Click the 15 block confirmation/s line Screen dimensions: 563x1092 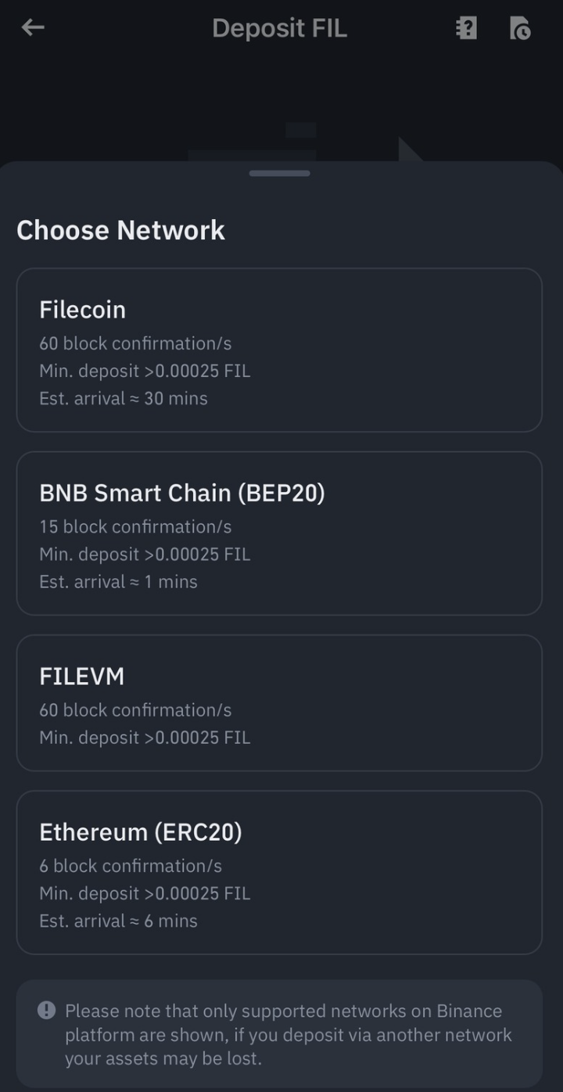135,526
